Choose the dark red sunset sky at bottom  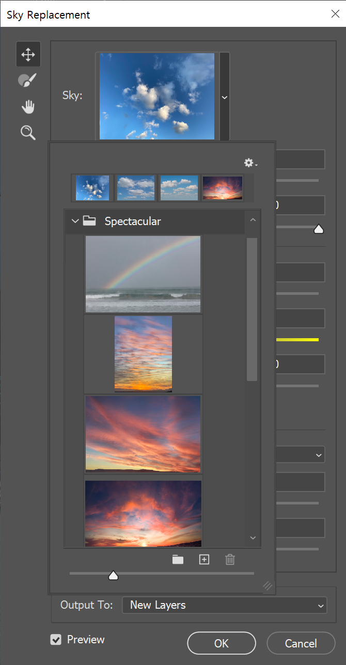[x=143, y=513]
